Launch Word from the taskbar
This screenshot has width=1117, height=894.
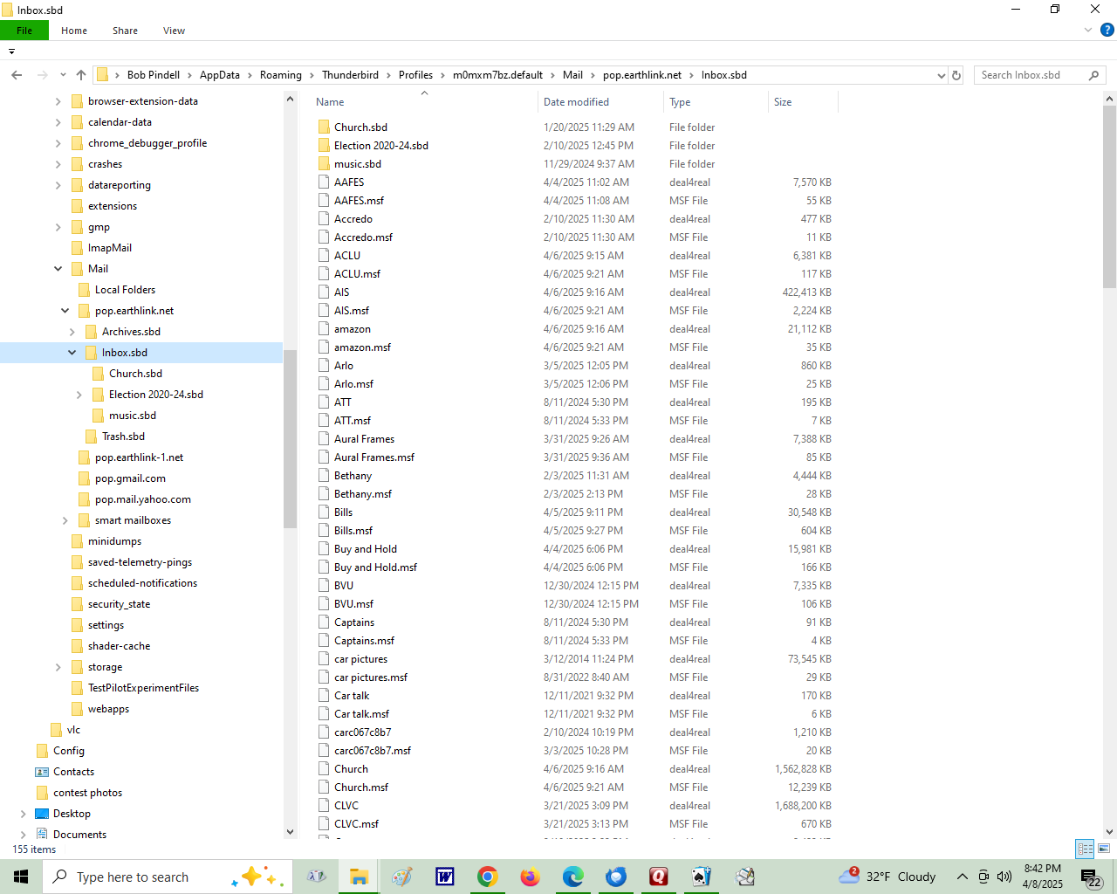(x=445, y=877)
